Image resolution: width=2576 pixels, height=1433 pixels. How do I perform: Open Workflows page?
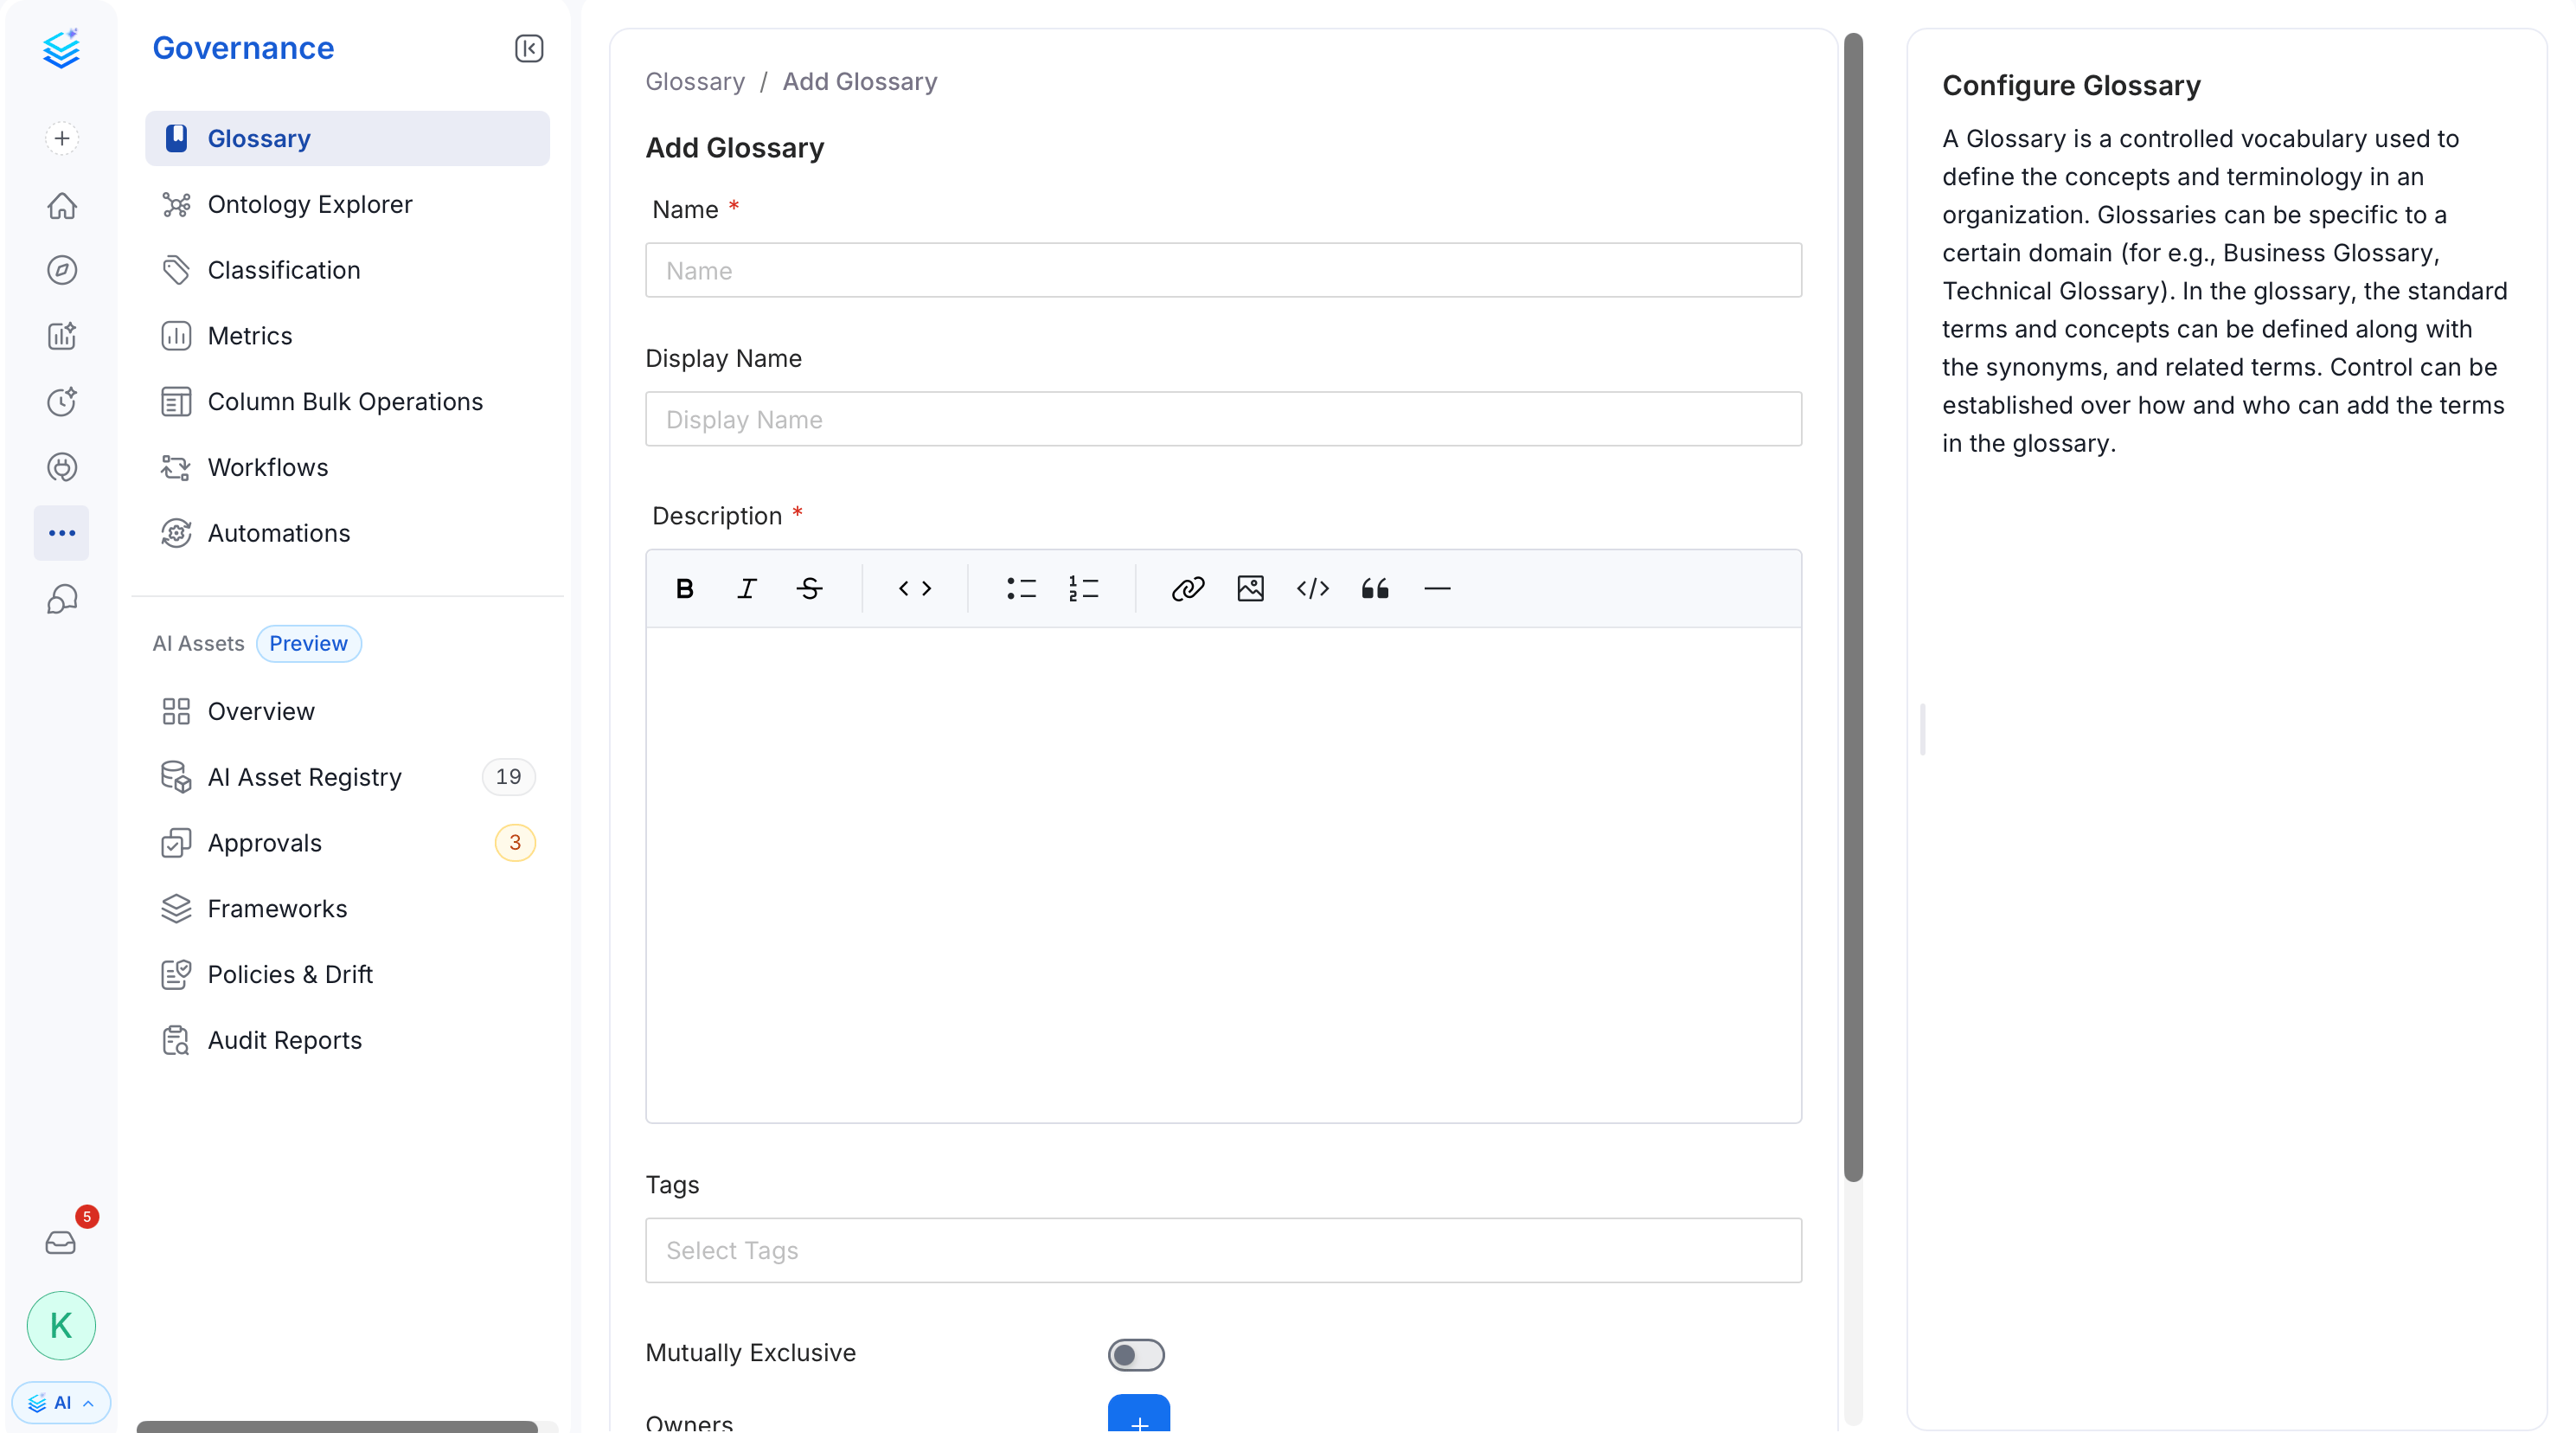347,467
